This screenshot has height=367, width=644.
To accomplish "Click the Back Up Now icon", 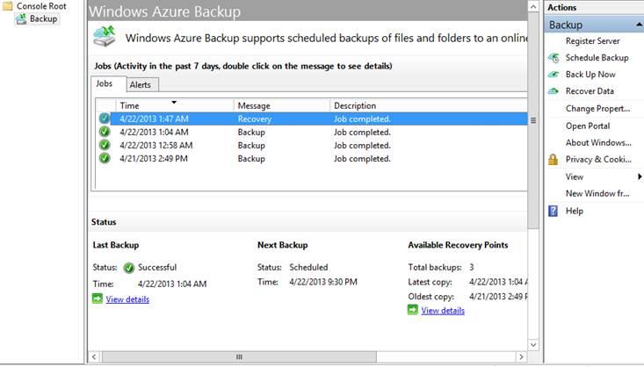I will point(554,75).
